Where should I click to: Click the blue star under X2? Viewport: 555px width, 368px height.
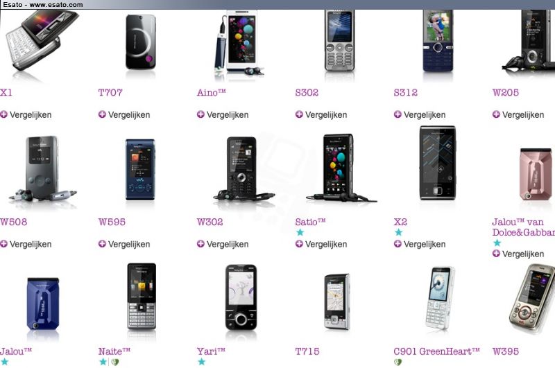pos(398,232)
